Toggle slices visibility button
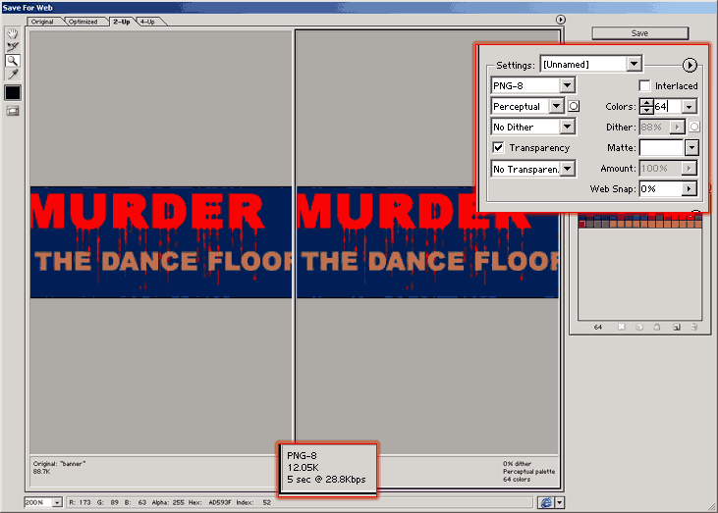 13,111
